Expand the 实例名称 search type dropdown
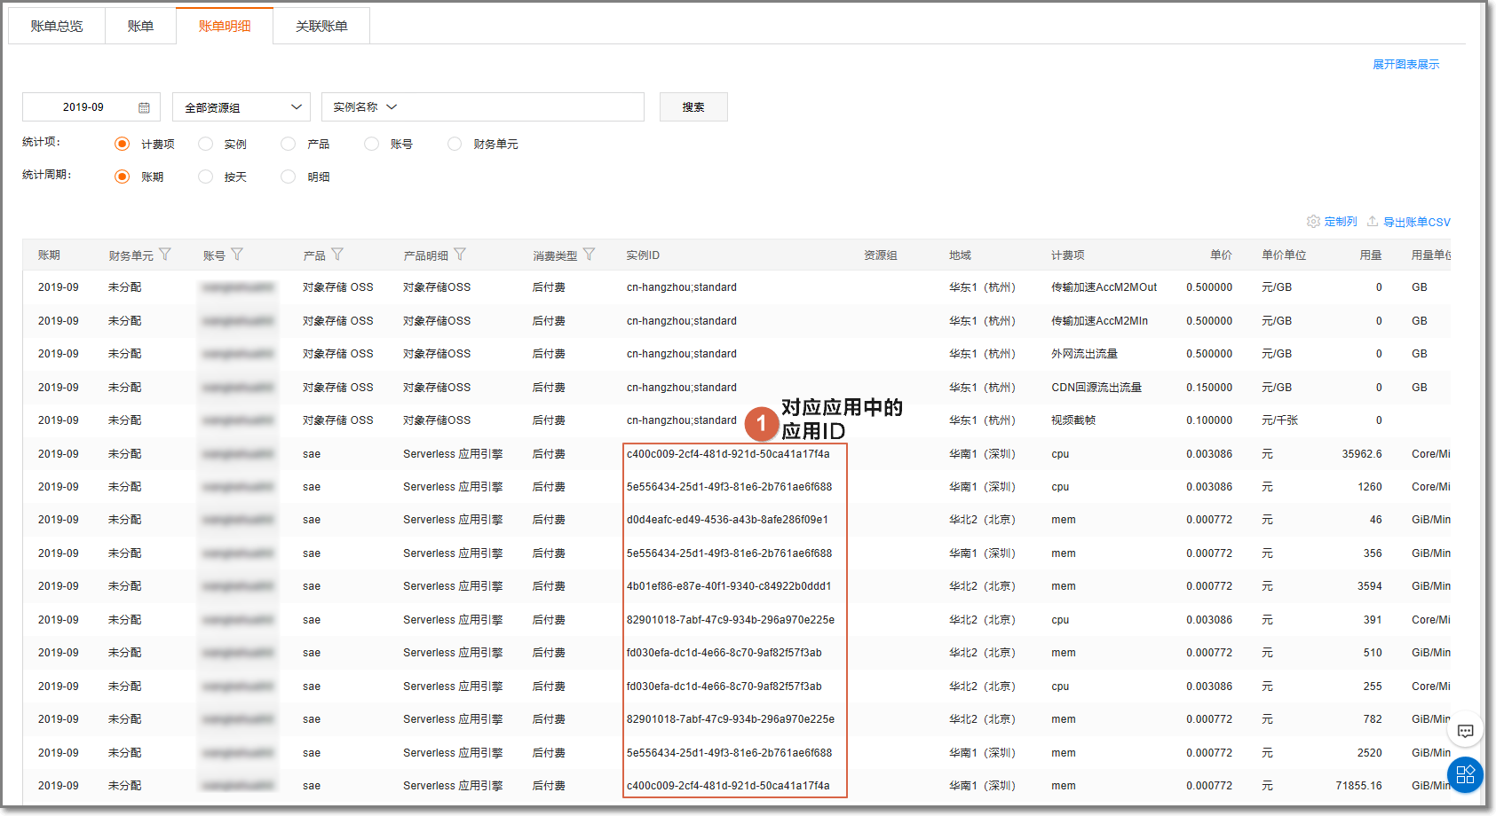The height and width of the screenshot is (816, 1496). pyautogui.click(x=365, y=107)
